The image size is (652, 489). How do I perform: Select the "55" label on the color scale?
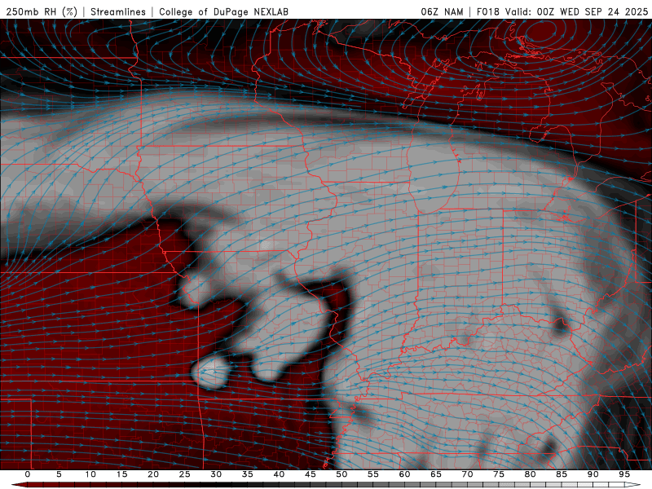373,474
